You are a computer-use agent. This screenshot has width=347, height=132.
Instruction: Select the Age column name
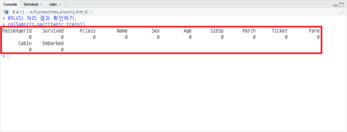[188, 31]
